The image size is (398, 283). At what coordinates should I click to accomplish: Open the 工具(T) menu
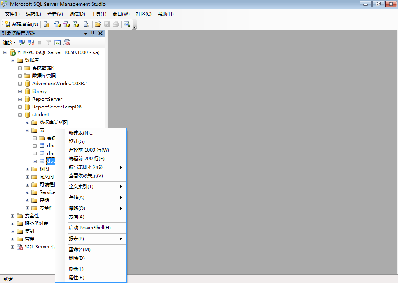pos(99,14)
